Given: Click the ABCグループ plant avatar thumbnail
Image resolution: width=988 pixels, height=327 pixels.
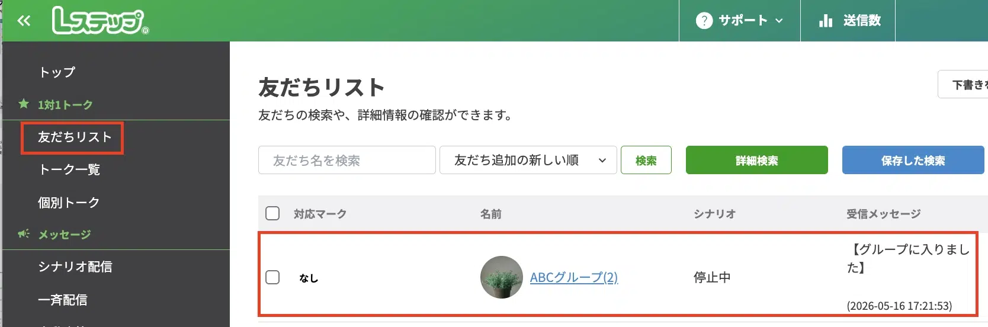Looking at the screenshot, I should pos(502,277).
